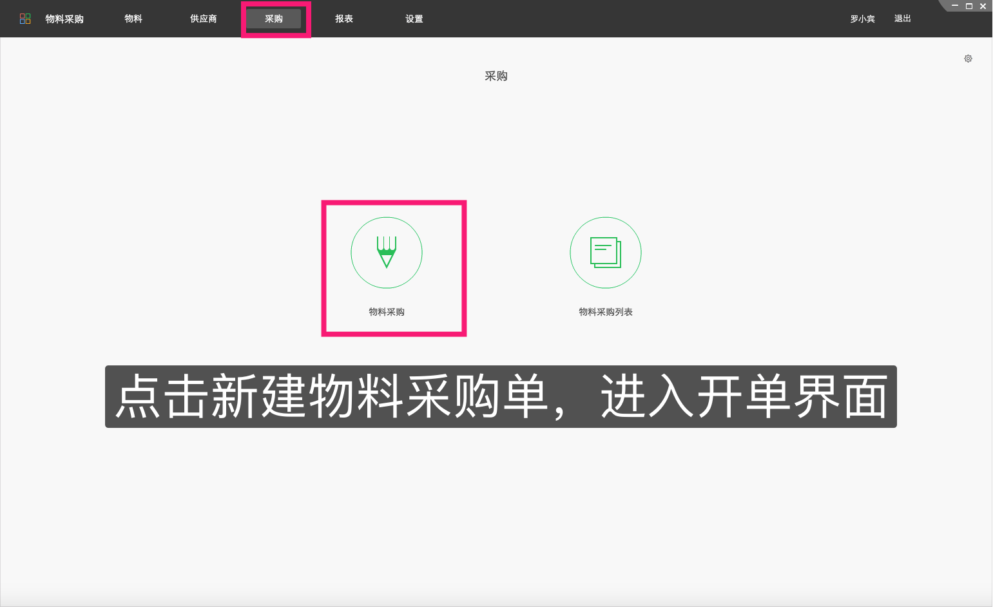This screenshot has height=607, width=993.
Task: Go to the 设置 settings tab
Action: [x=413, y=19]
